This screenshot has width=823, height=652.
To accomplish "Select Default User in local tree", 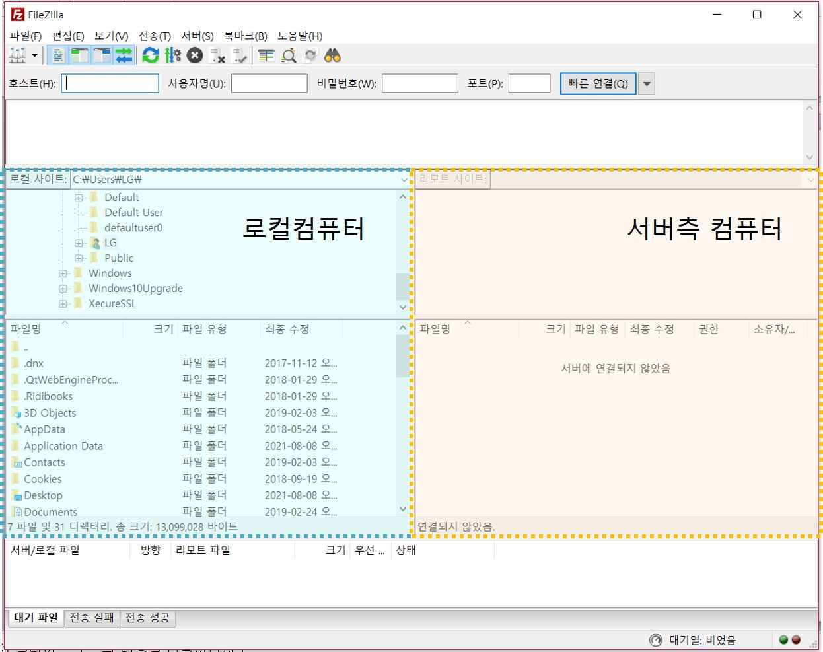I will point(133,213).
